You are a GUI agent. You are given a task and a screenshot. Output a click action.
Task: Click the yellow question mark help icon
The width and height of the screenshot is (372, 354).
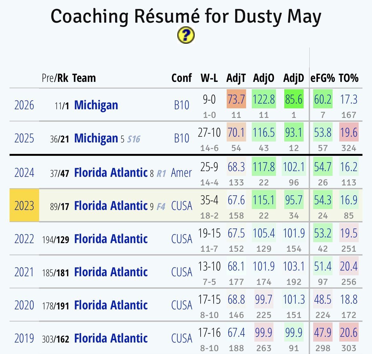[x=186, y=35]
